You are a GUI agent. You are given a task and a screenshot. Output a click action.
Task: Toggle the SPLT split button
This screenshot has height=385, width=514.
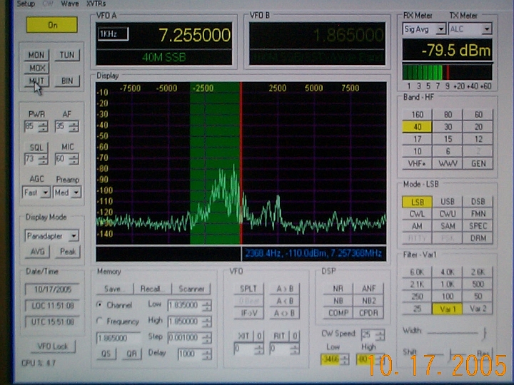coord(248,289)
